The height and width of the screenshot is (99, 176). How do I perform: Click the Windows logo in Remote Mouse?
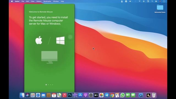click(x=61, y=40)
